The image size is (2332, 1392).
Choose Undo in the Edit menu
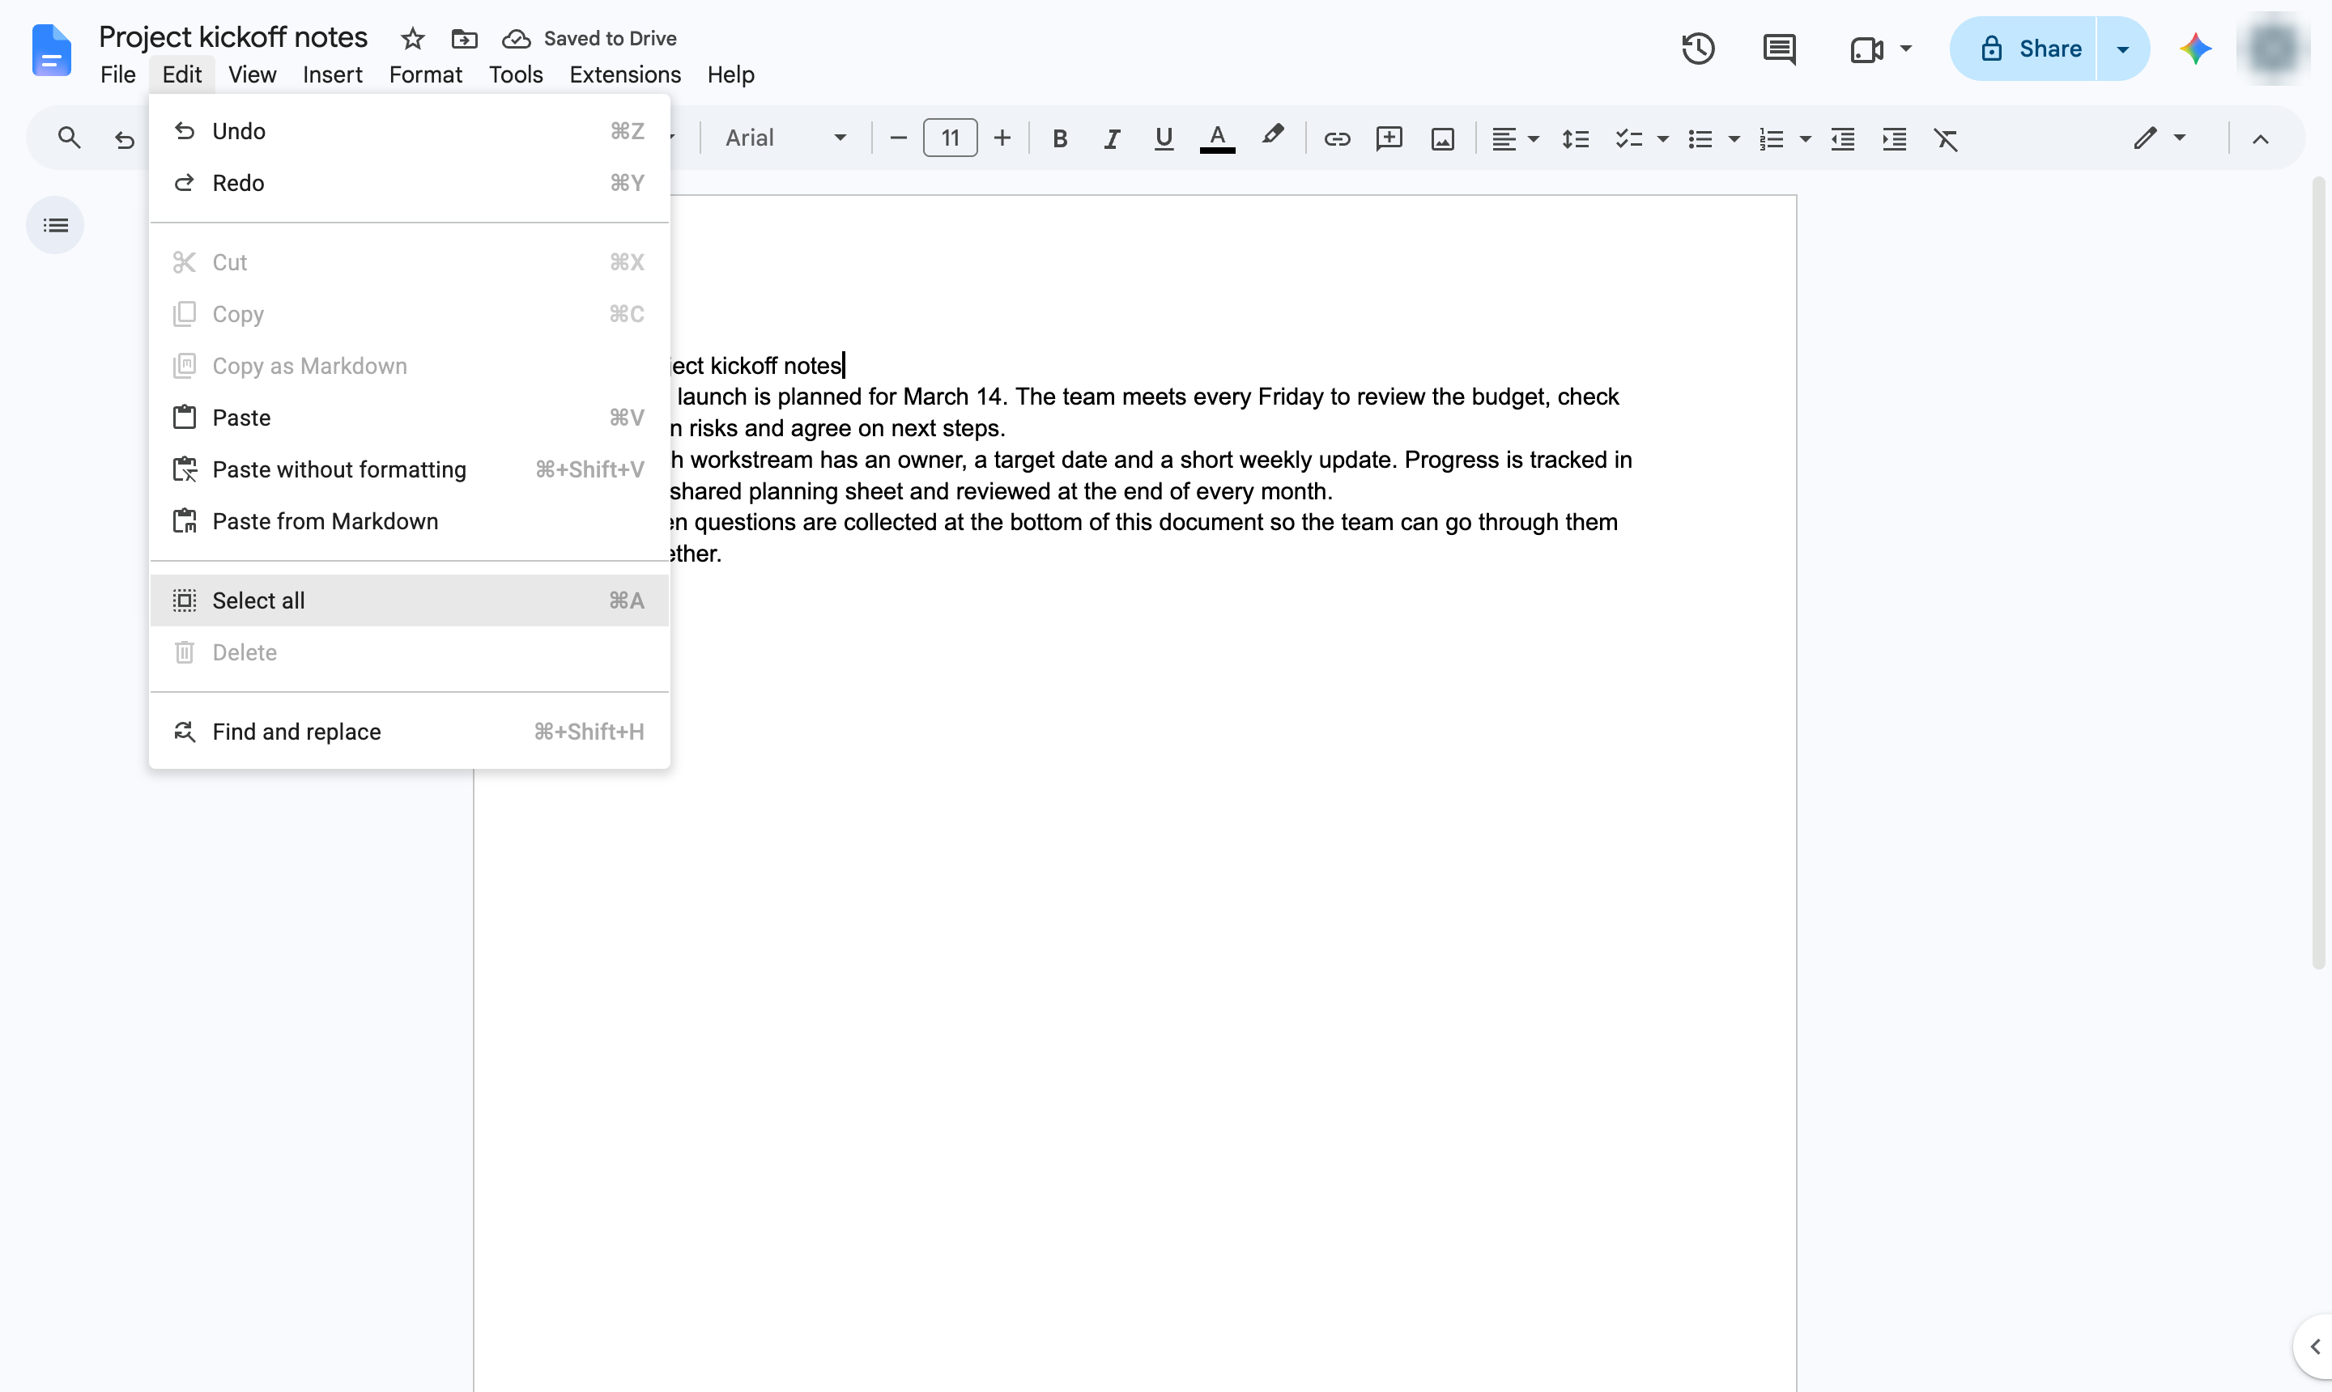pyautogui.click(x=409, y=131)
